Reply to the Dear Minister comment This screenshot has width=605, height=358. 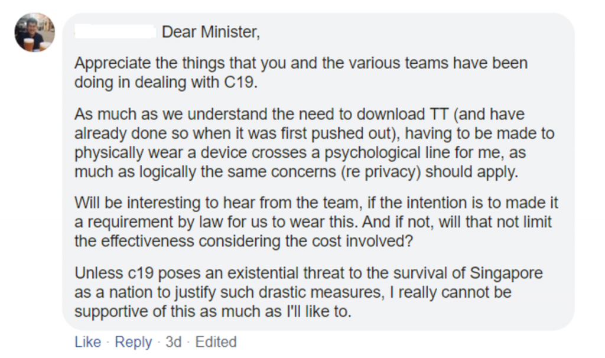(133, 342)
